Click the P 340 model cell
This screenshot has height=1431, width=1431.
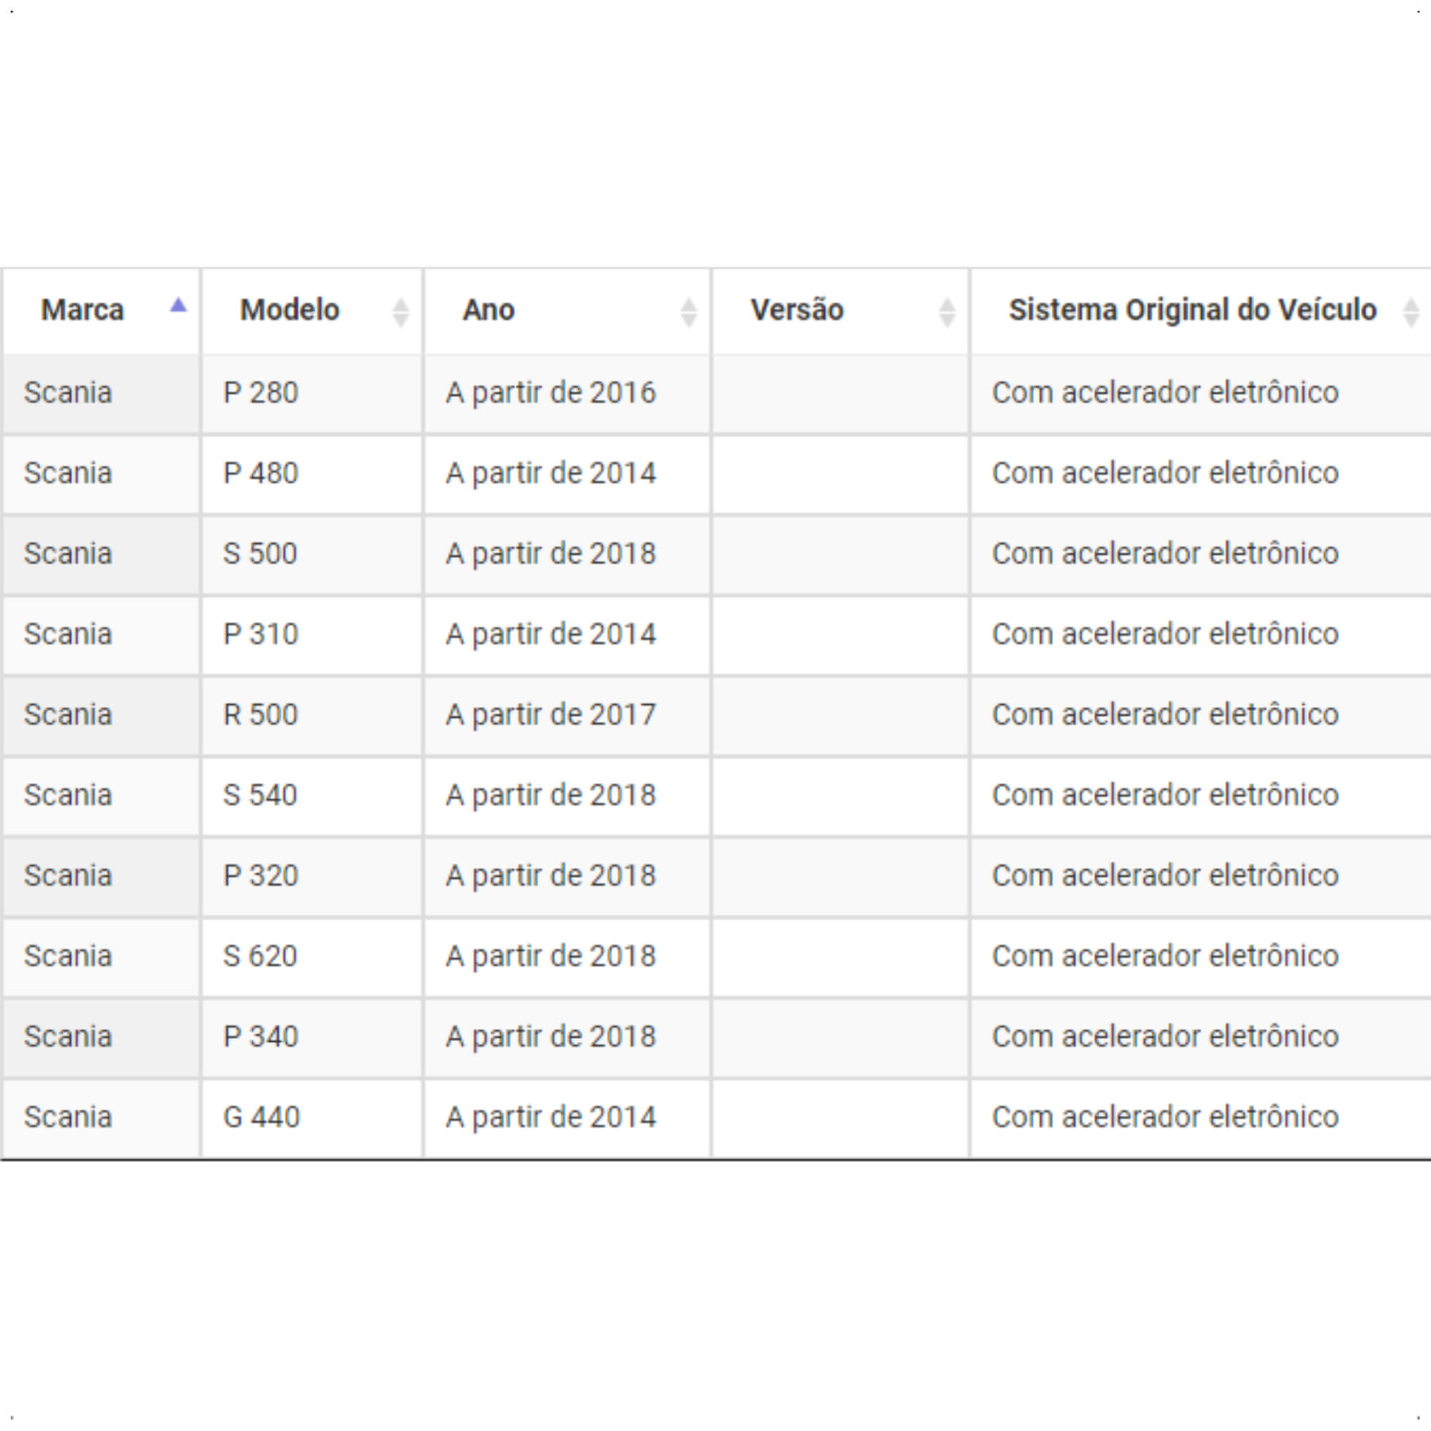coord(313,1037)
